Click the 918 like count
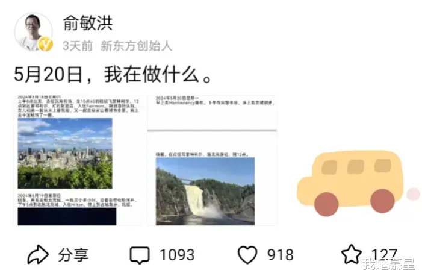Screen dimensions: 422x279 tap(280, 255)
